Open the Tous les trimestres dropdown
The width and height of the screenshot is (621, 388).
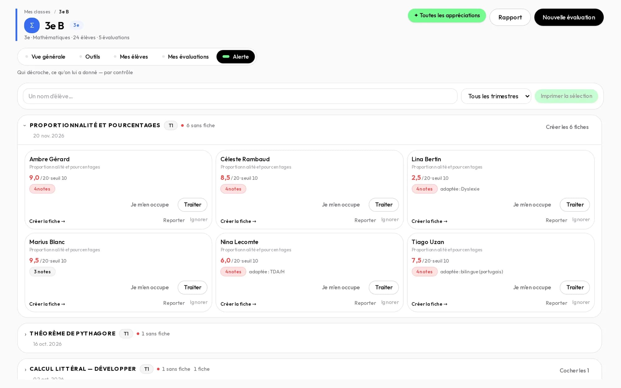(x=496, y=96)
